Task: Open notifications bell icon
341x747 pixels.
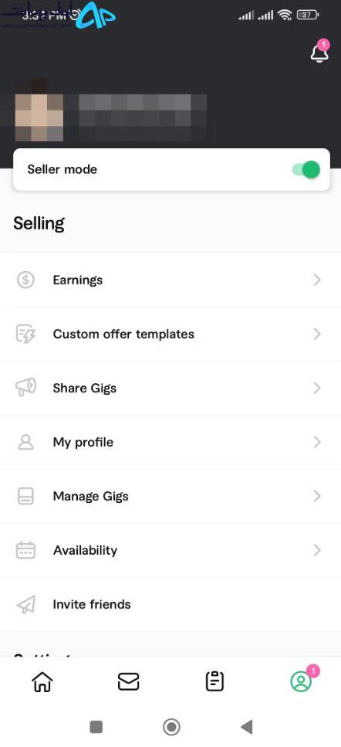Action: click(319, 53)
